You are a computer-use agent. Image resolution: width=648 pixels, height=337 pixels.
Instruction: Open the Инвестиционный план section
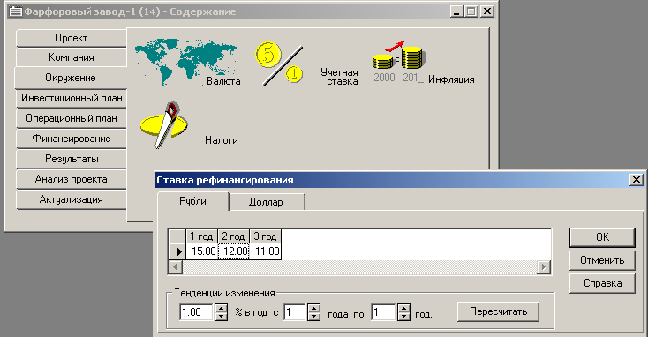[72, 98]
